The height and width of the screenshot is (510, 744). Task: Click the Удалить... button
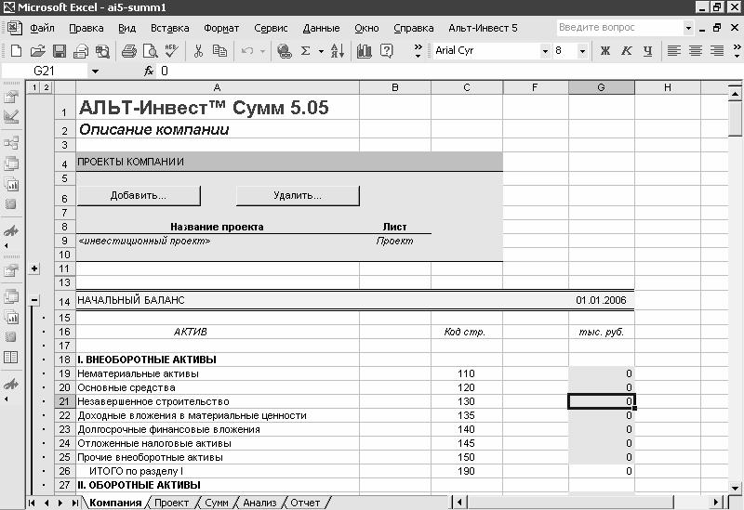coord(298,196)
